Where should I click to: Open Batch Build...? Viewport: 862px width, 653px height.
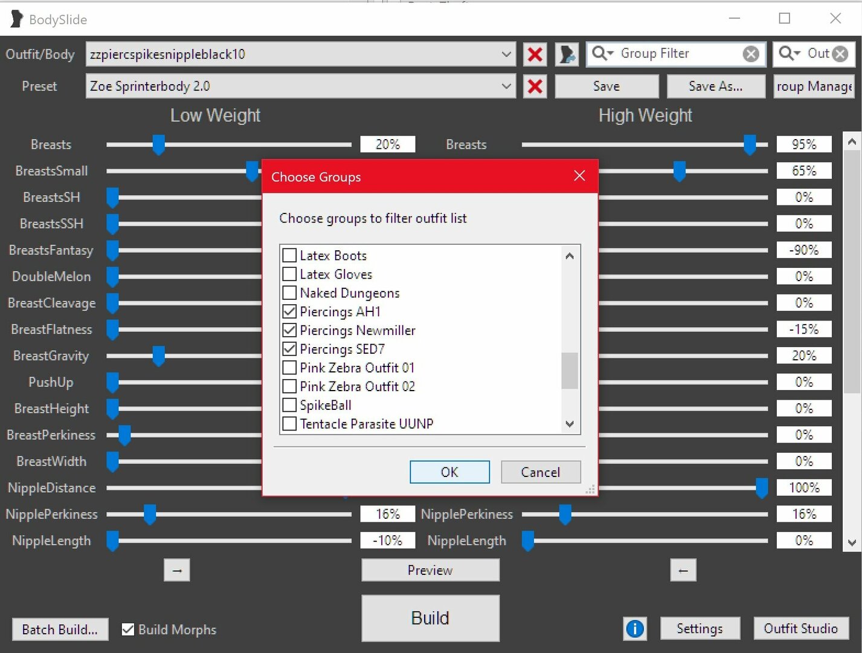[60, 629]
